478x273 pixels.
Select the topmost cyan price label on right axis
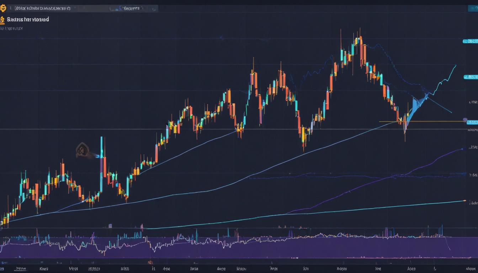[470, 41]
